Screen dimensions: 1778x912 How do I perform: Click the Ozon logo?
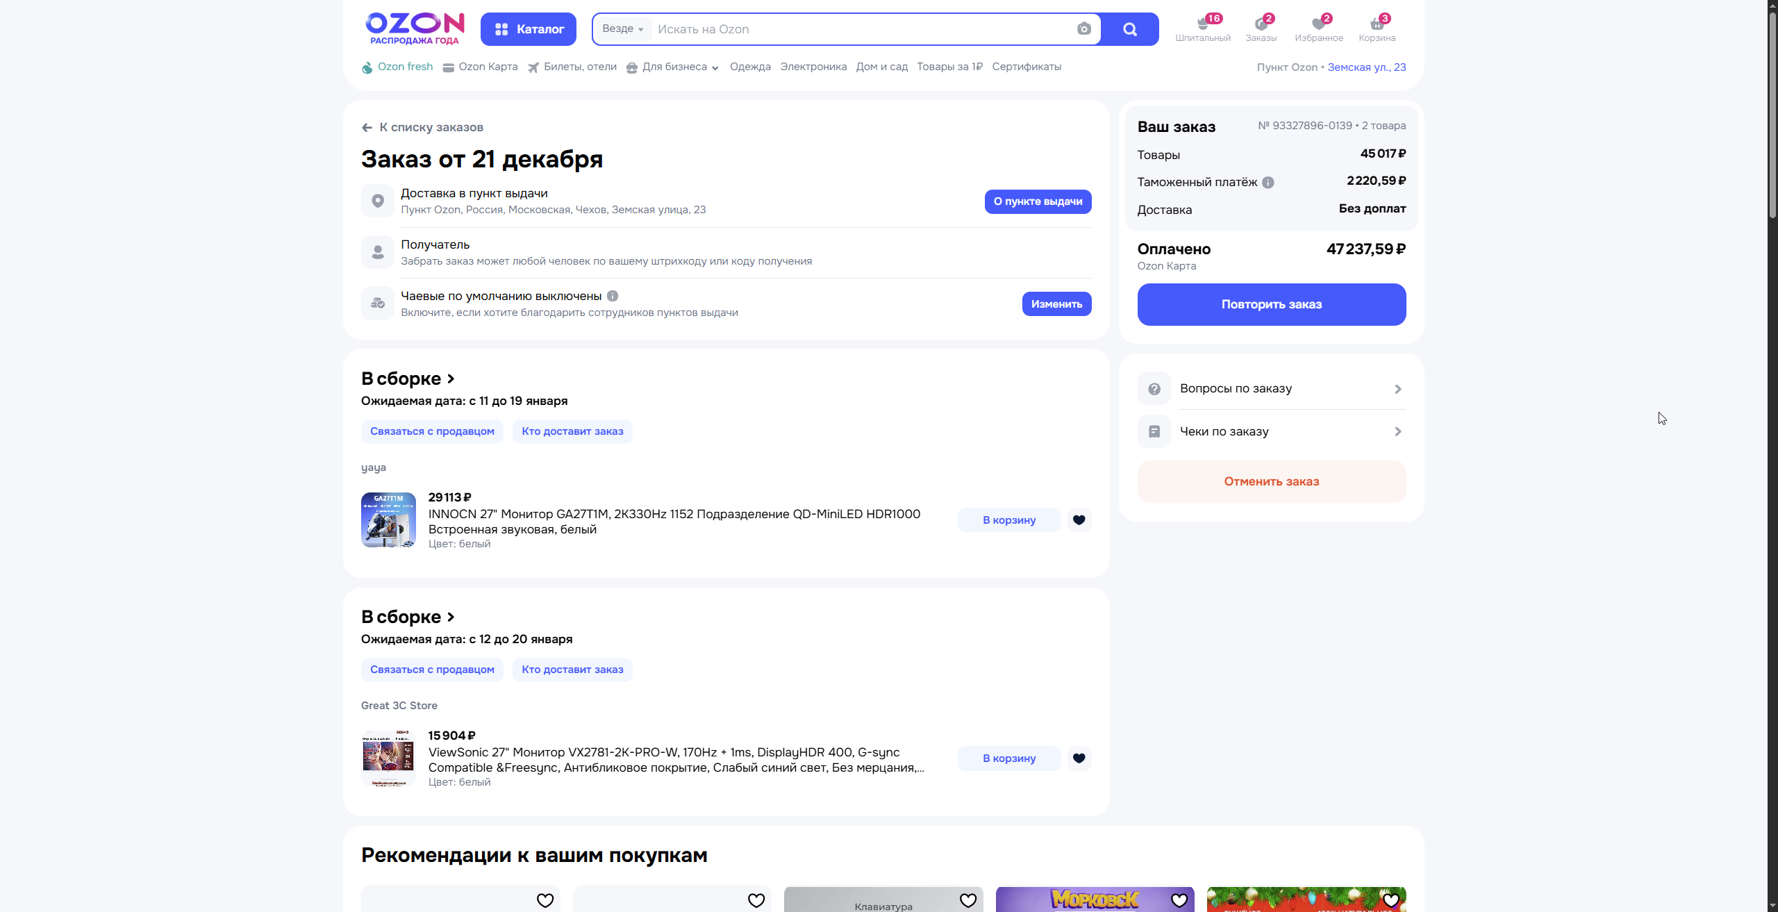click(x=415, y=28)
